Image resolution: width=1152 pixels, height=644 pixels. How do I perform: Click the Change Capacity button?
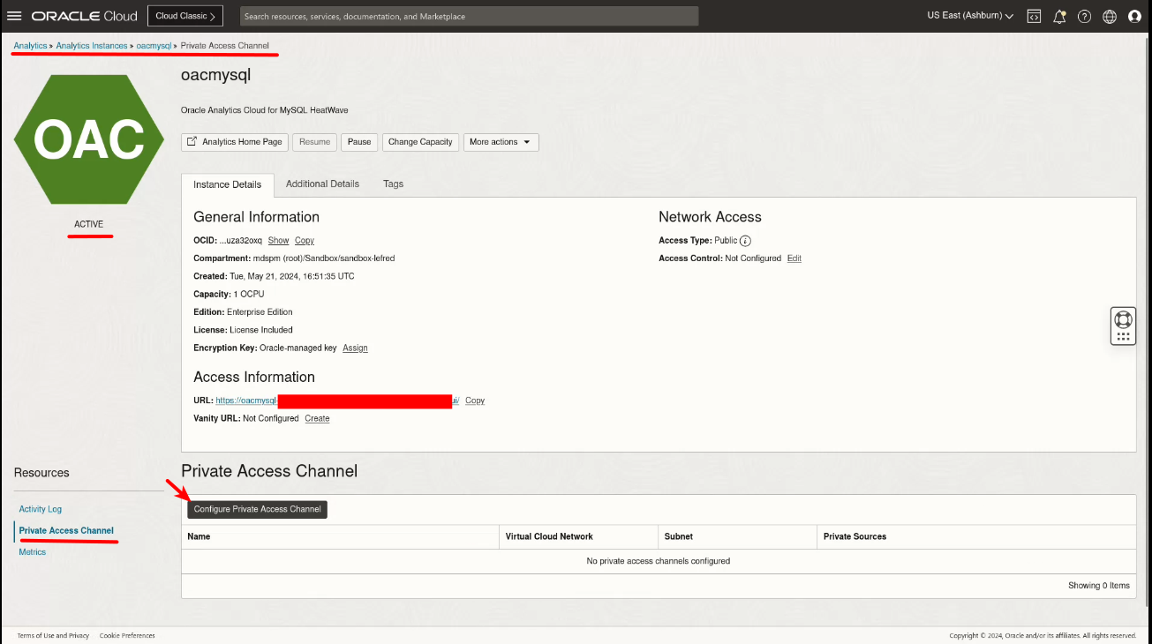click(420, 142)
